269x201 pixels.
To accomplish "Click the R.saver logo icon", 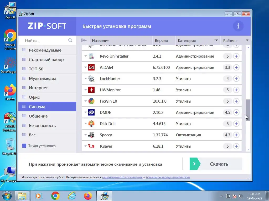I will [x=91, y=146].
